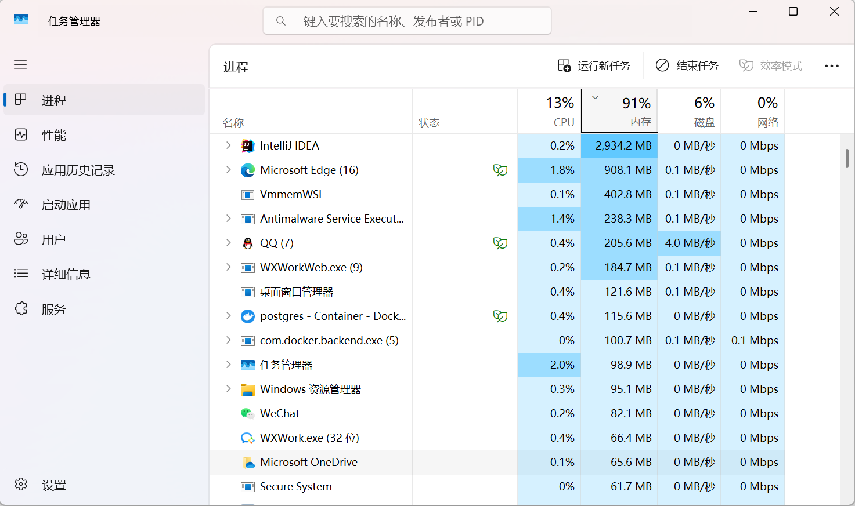Switch to the 进程 page
855x506 pixels.
coord(104,100)
